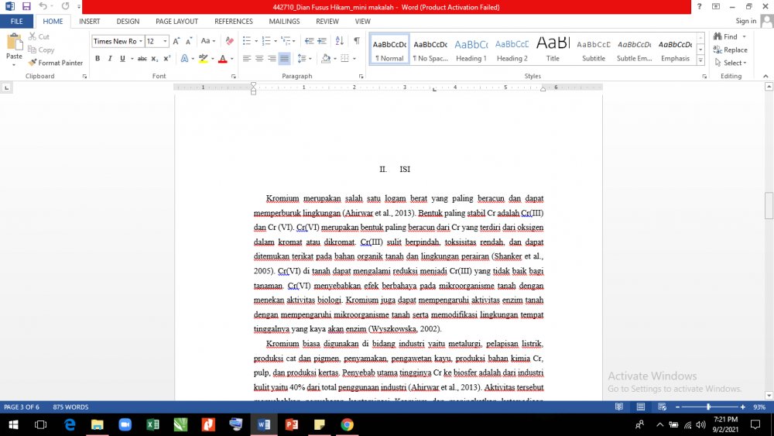Apply Title style
The height and width of the screenshot is (436, 774).
[553, 49]
